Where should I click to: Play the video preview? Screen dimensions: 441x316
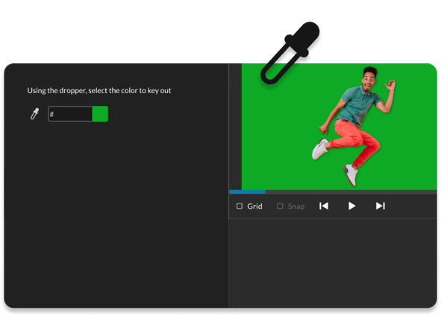pyautogui.click(x=351, y=206)
